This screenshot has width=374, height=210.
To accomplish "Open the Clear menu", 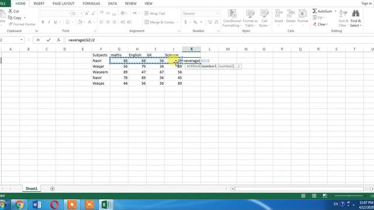I will [x=320, y=24].
